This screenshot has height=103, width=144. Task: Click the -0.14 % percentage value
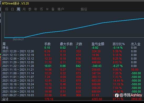click(x=118, y=48)
